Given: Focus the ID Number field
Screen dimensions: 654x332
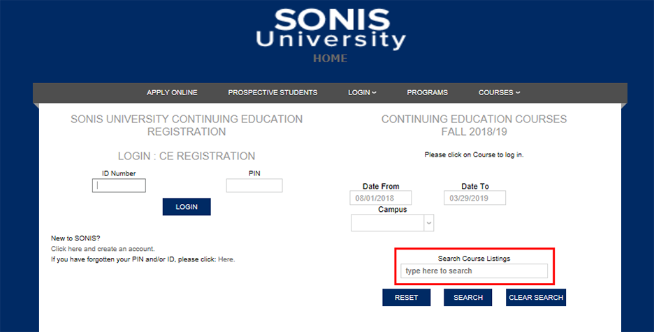Looking at the screenshot, I should pos(119,186).
